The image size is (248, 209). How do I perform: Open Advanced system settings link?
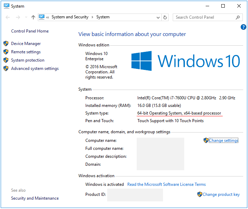point(35,69)
